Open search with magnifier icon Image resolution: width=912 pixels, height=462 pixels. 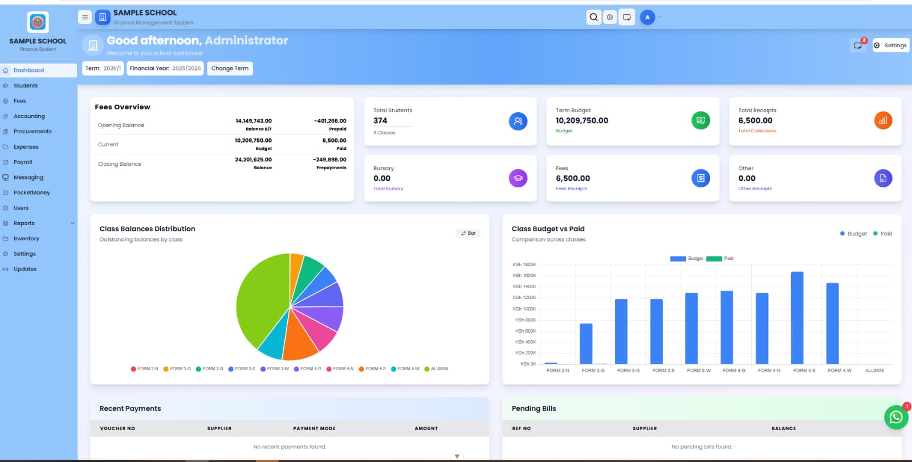593,17
